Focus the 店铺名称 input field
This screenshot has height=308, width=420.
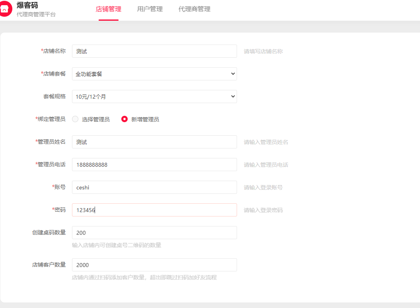tap(154, 51)
